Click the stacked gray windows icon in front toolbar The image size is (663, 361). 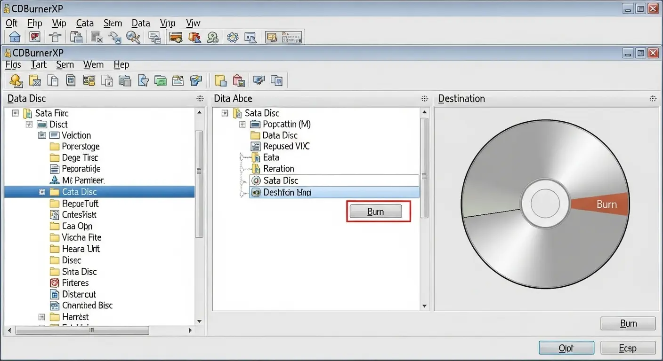pyautogui.click(x=125, y=80)
